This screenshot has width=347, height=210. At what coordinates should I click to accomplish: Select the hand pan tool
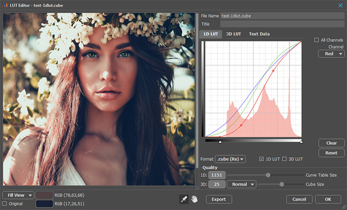coord(194,199)
